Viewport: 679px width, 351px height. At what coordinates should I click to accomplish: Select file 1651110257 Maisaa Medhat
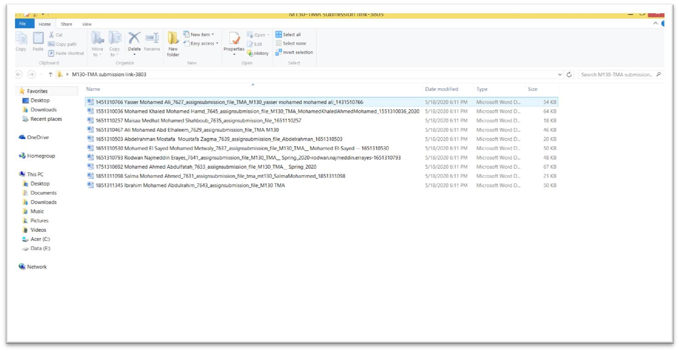click(321, 121)
